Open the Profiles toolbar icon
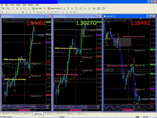Image resolution: width=157 pixels, height=118 pixels. 7,8
